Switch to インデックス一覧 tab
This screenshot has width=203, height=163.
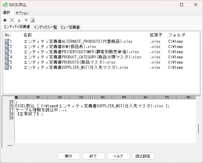(x=46, y=27)
